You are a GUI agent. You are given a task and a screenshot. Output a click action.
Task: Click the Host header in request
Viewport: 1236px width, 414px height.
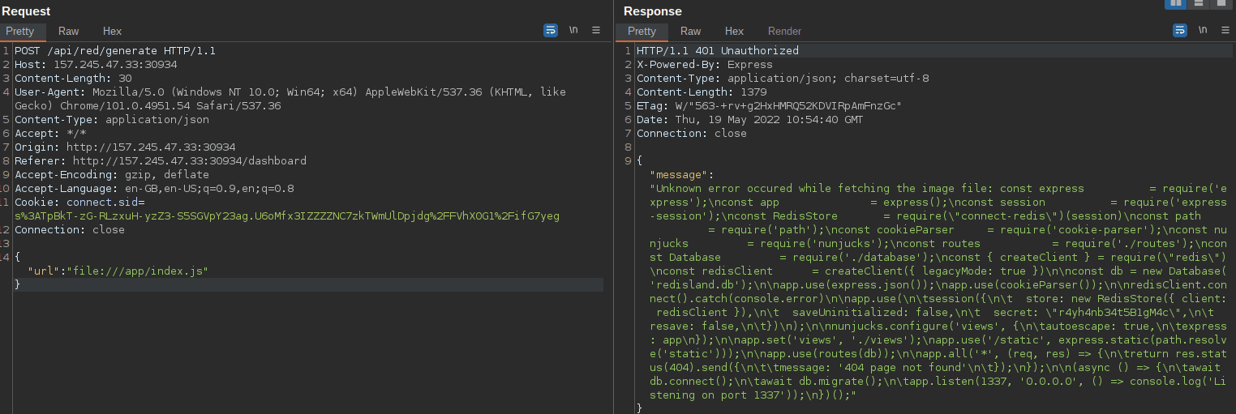pos(96,64)
